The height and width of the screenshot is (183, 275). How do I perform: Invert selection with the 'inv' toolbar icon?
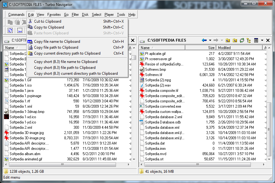coord(20,30)
